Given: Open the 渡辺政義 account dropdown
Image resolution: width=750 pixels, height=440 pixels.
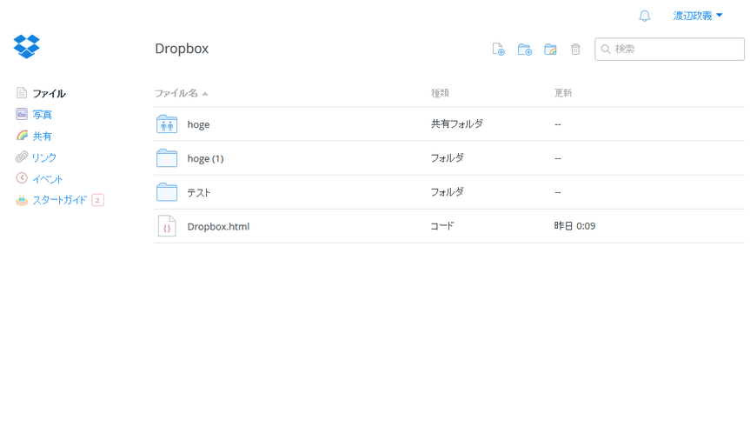Looking at the screenshot, I should tap(698, 16).
